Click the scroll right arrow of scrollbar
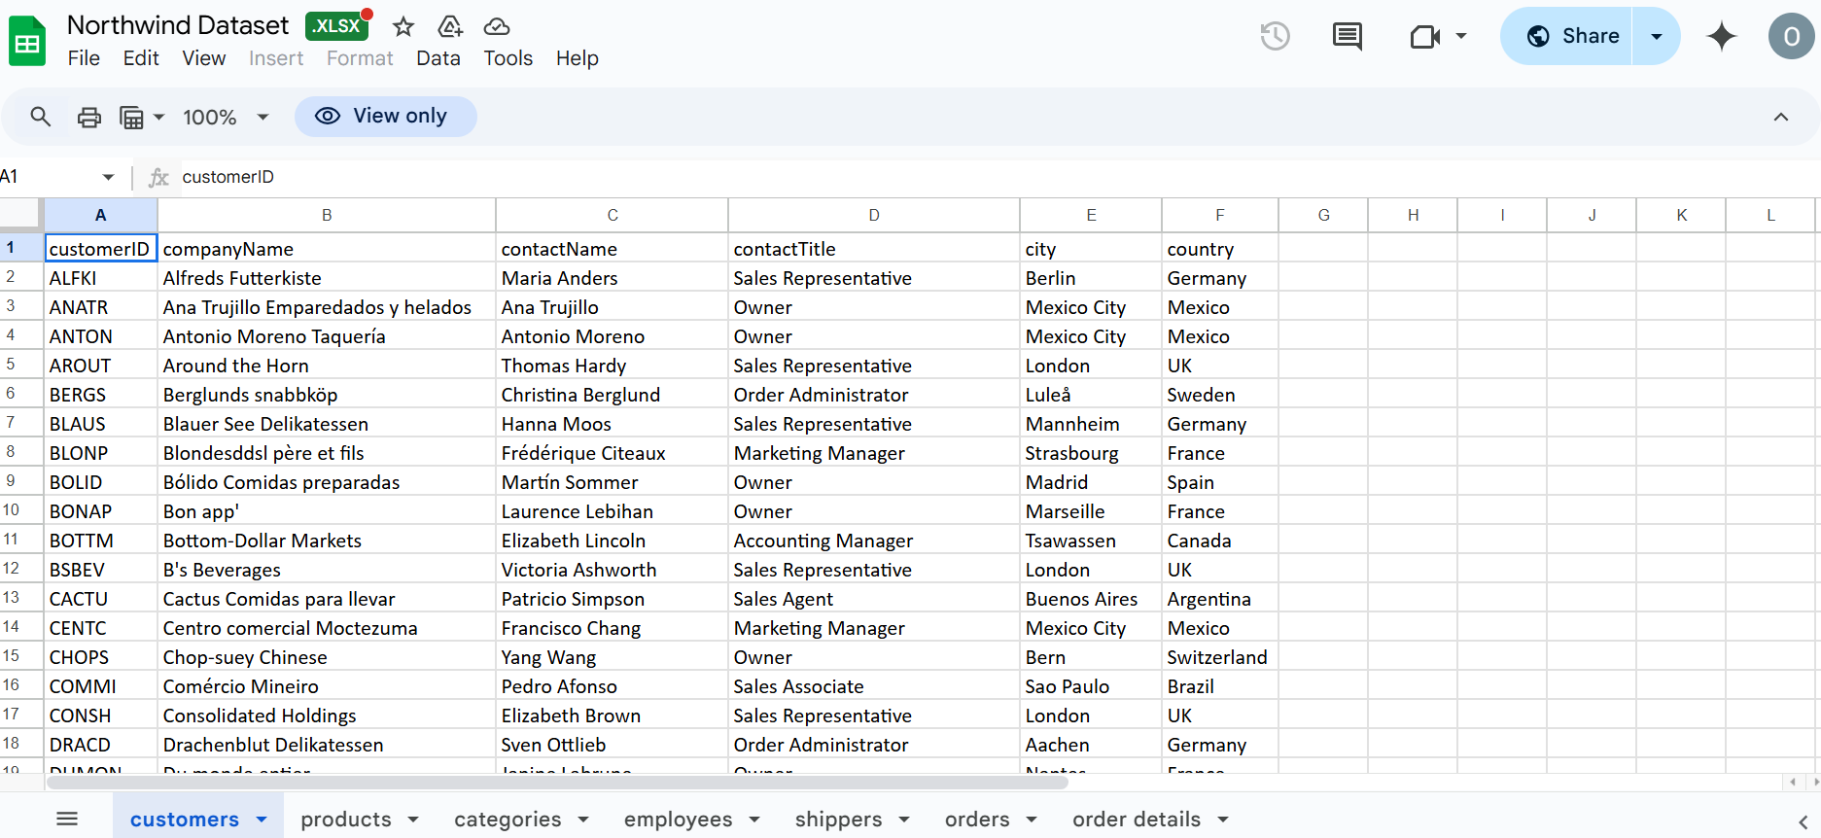The image size is (1821, 838). pyautogui.click(x=1813, y=782)
